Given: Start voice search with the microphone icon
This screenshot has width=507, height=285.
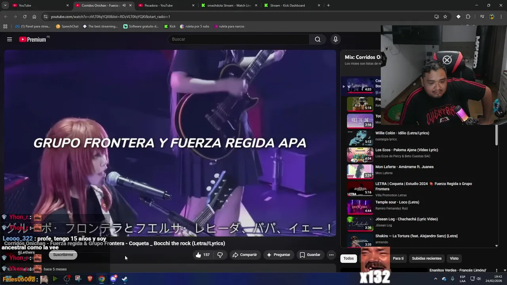Looking at the screenshot, I should [x=335, y=39].
